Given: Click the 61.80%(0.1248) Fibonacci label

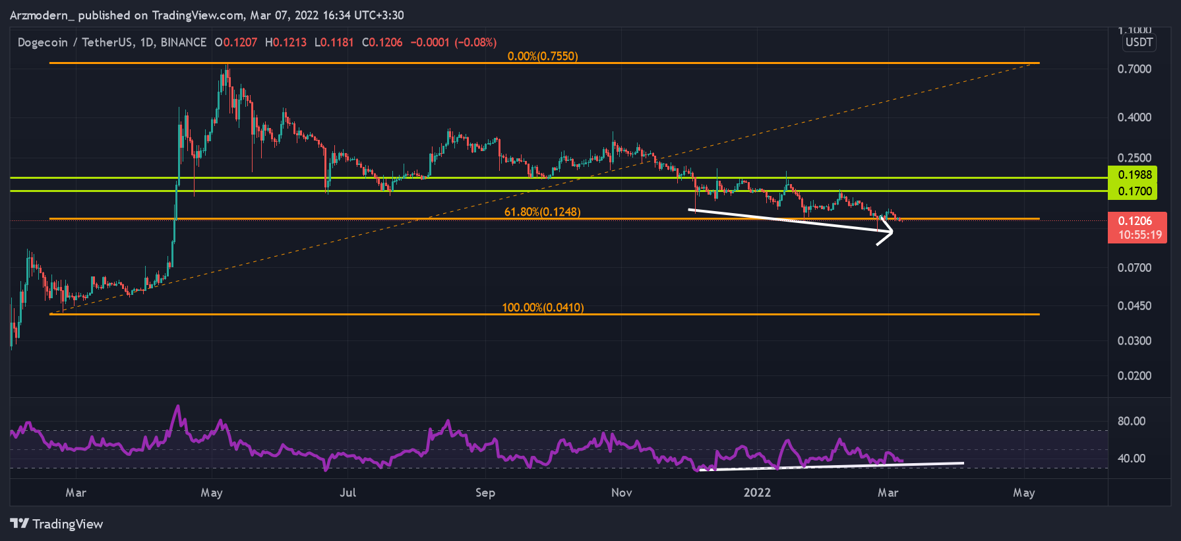Looking at the screenshot, I should coord(543,212).
